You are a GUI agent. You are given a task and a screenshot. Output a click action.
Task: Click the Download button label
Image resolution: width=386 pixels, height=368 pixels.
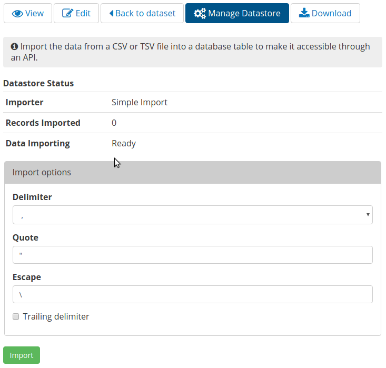tap(331, 14)
